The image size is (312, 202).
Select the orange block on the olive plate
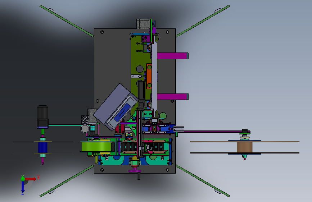(149, 76)
